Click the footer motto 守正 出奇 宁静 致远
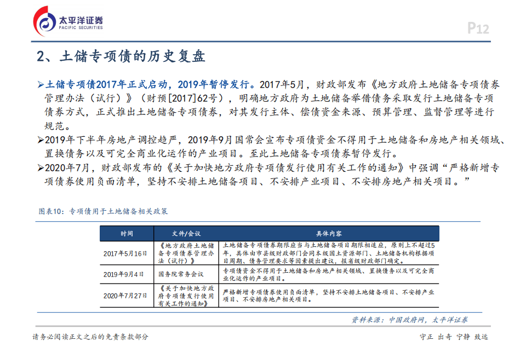Image resolution: width=526 pixels, height=352 pixels. click(453, 337)
